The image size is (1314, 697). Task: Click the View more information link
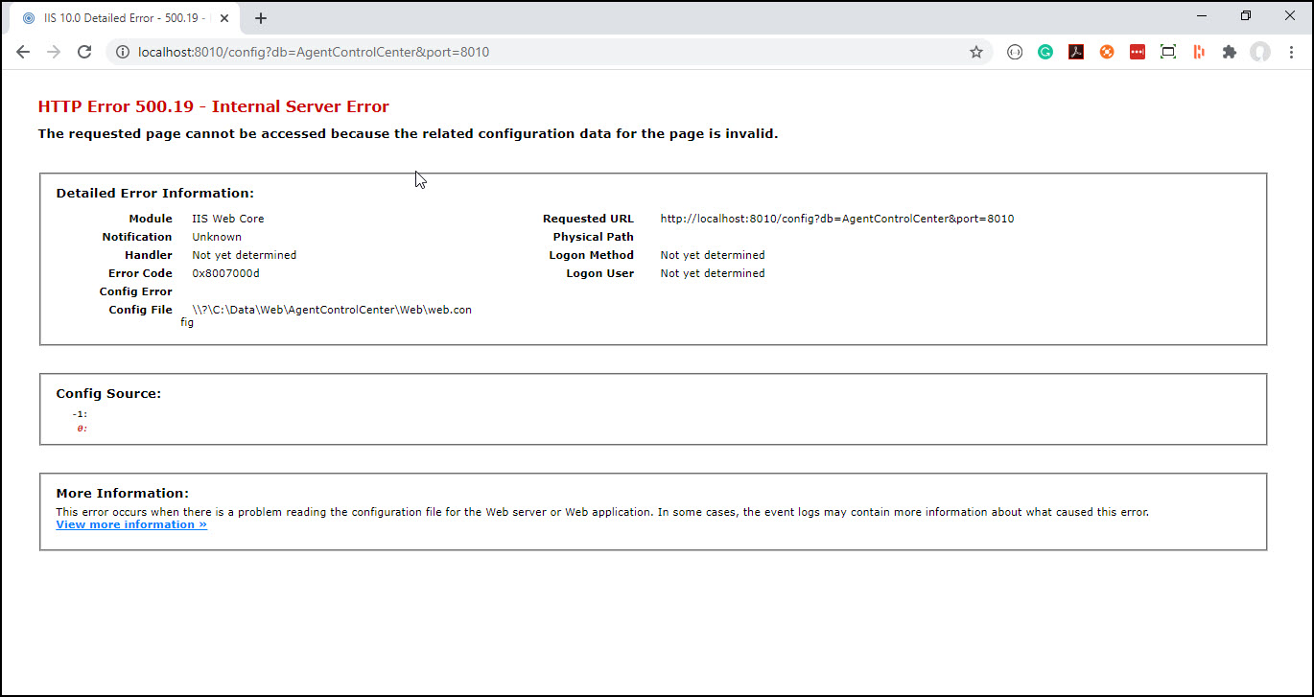point(130,523)
